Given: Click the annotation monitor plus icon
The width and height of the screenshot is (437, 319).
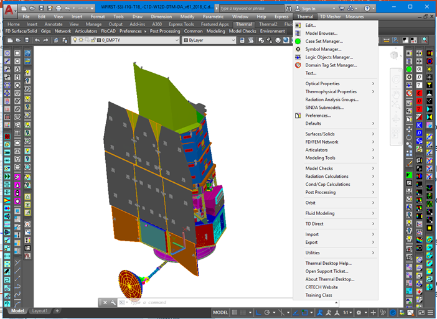Looking at the screenshot, I should tap(373, 313).
